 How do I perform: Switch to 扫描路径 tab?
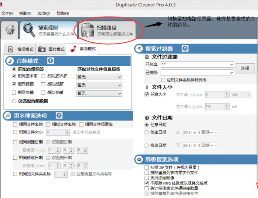[107, 30]
